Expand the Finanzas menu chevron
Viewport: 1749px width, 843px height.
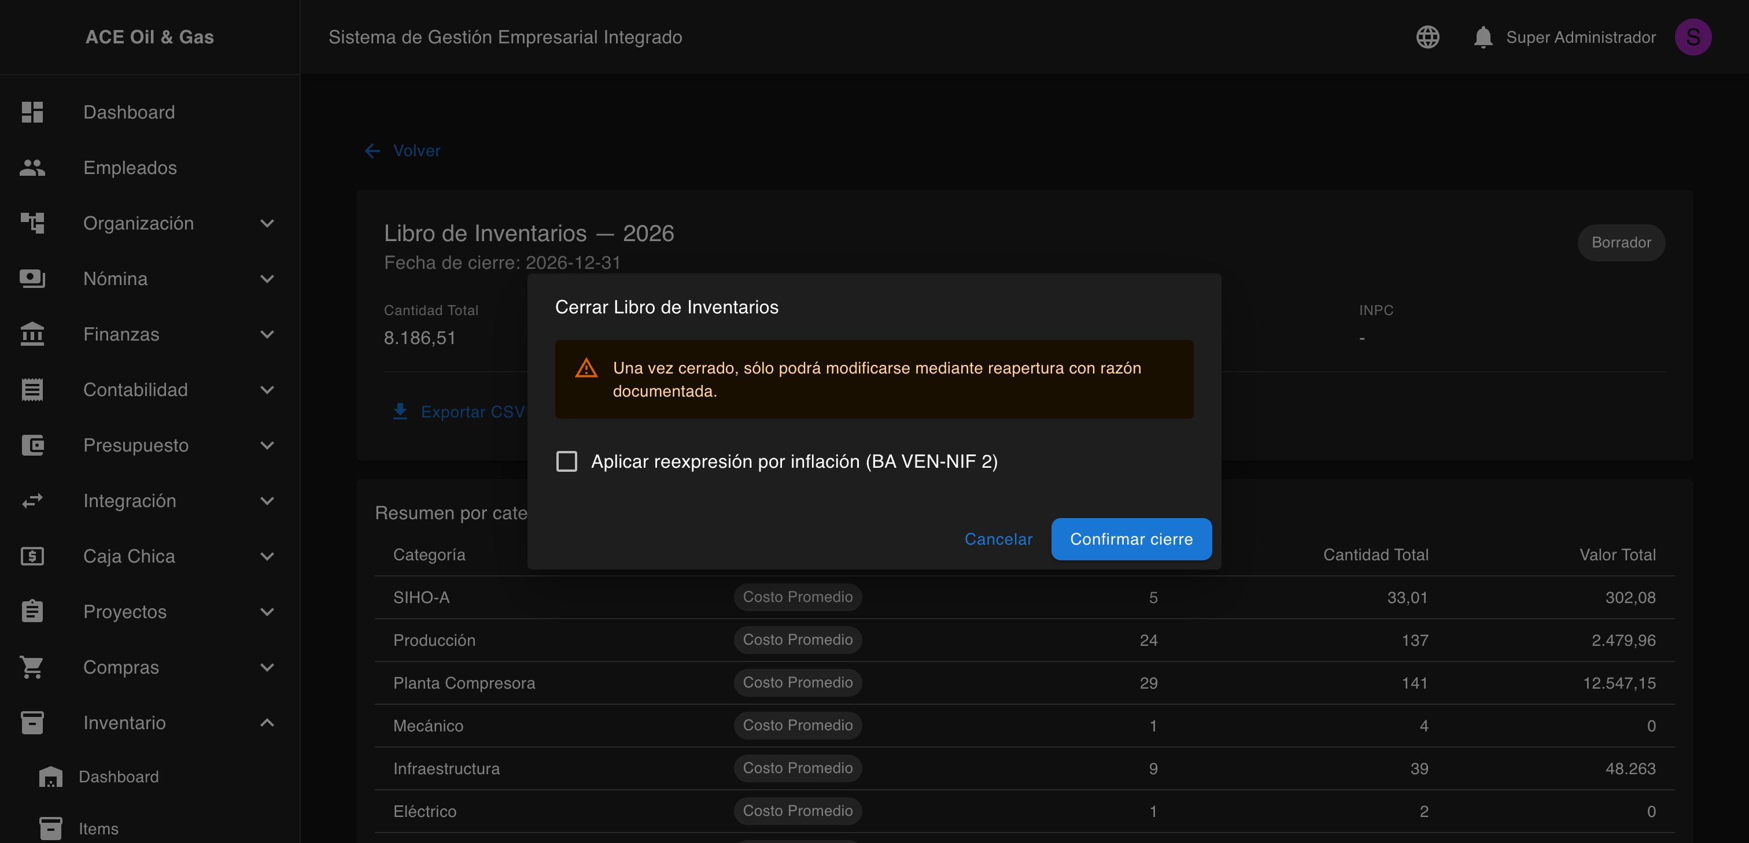click(267, 335)
